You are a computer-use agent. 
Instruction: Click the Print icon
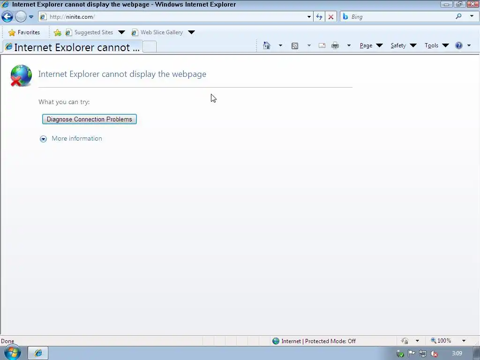[335, 45]
